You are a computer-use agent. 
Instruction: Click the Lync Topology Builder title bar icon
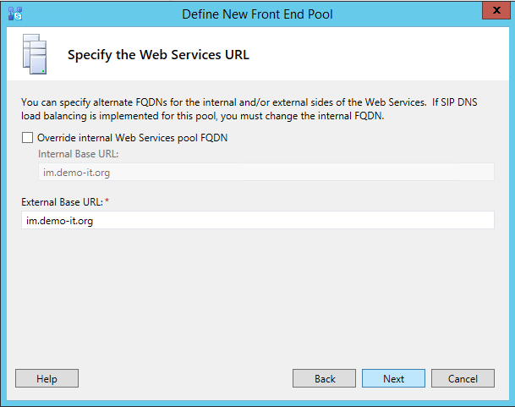tap(14, 13)
